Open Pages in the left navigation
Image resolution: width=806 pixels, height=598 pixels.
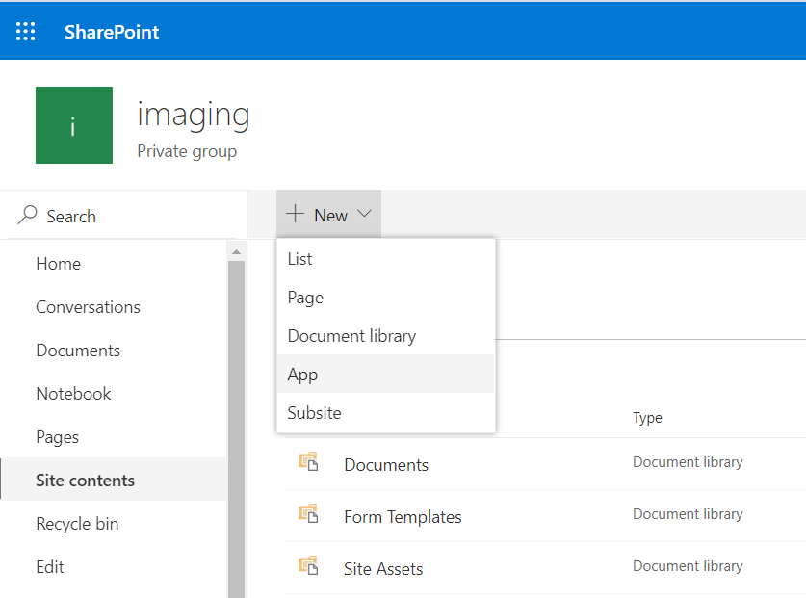57,437
